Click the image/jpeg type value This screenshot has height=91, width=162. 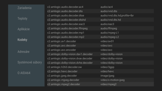click(107, 76)
